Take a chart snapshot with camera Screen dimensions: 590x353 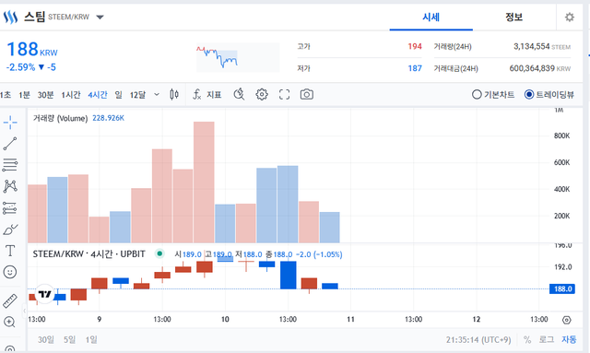click(307, 94)
